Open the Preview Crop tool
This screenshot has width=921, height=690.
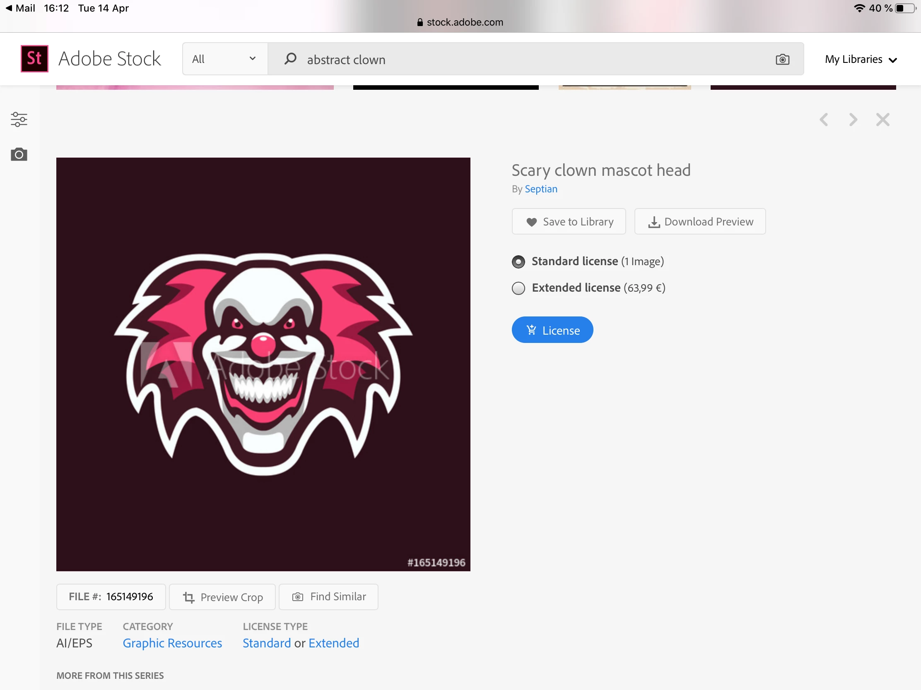click(x=222, y=597)
